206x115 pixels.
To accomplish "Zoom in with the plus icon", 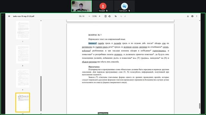I will coord(99,16).
